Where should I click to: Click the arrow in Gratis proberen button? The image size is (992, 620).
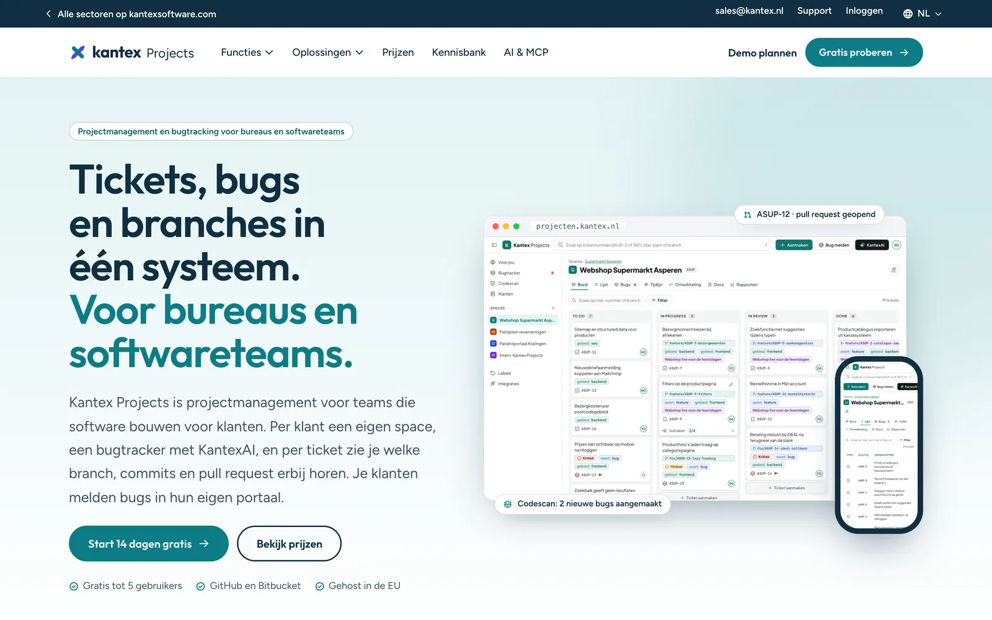click(904, 53)
